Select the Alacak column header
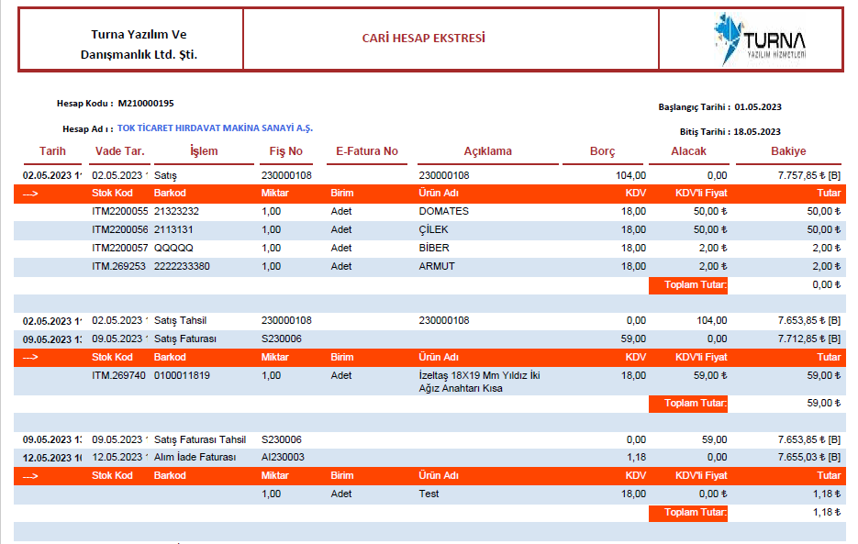This screenshot has width=858, height=544. (688, 151)
